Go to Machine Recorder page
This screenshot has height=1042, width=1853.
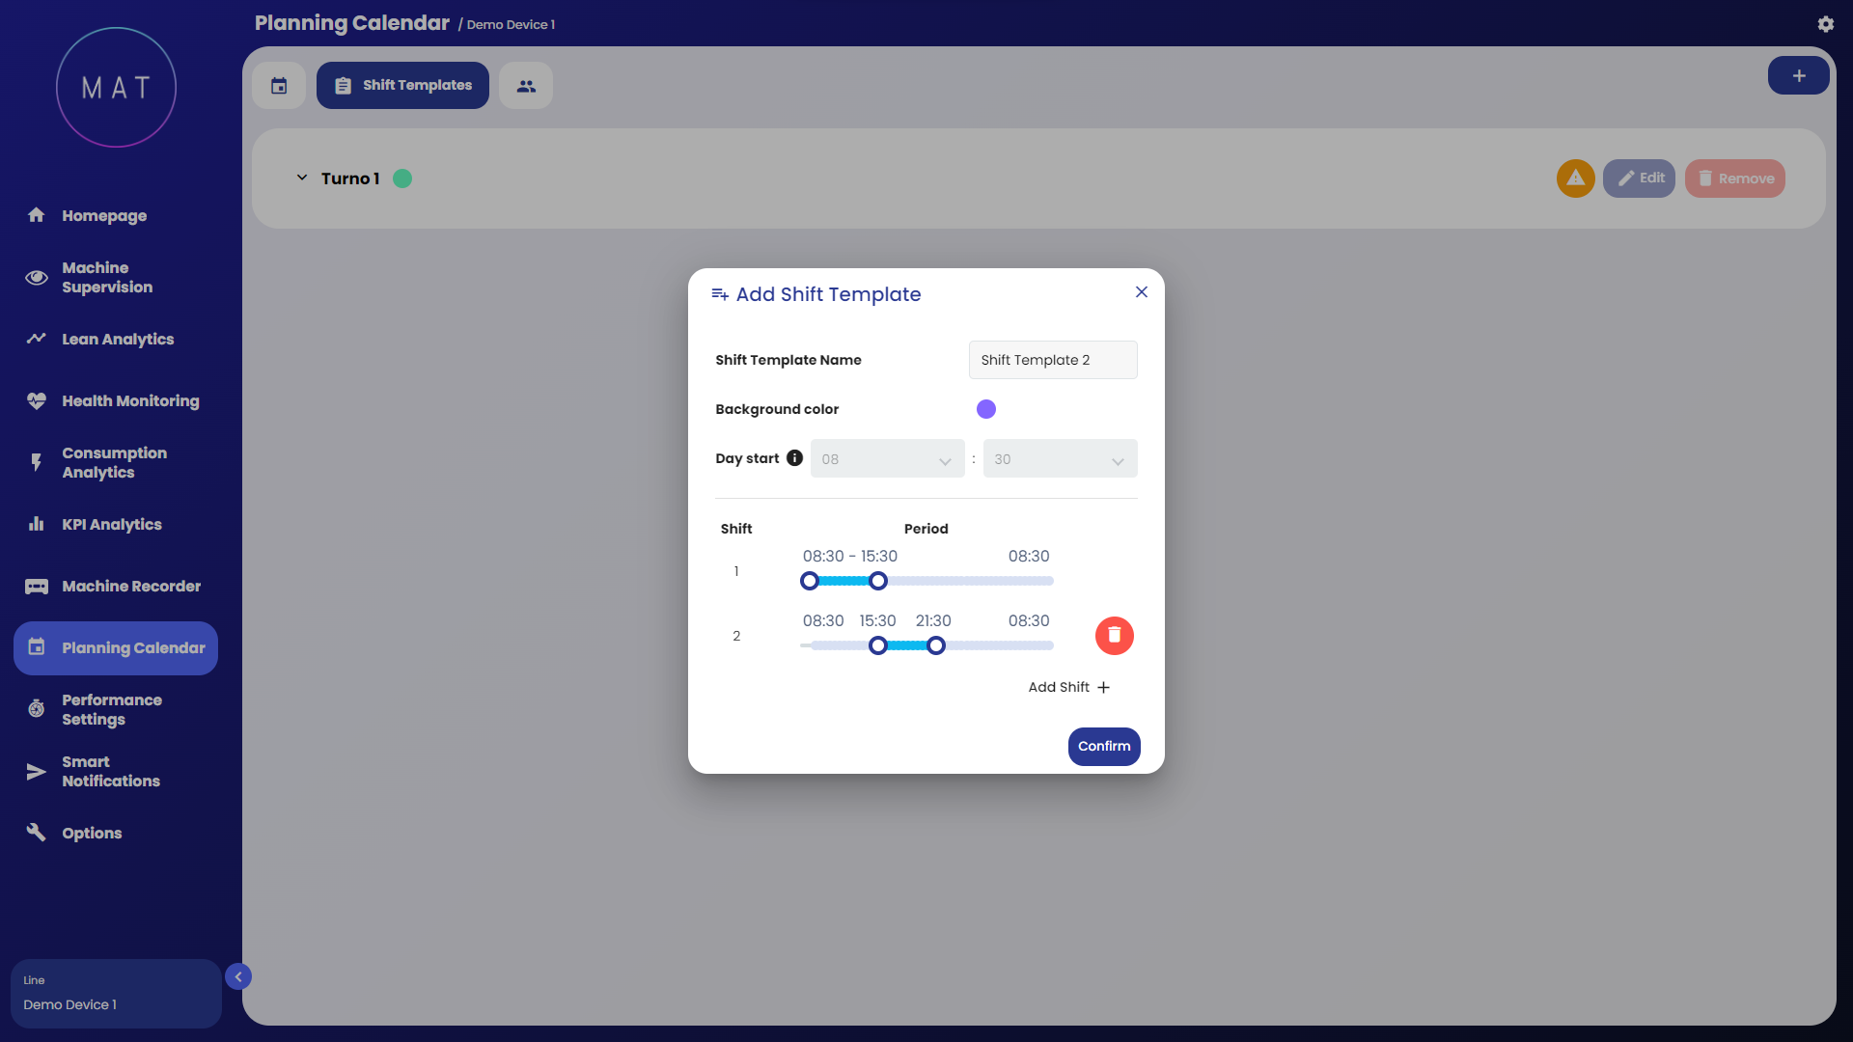click(x=131, y=587)
